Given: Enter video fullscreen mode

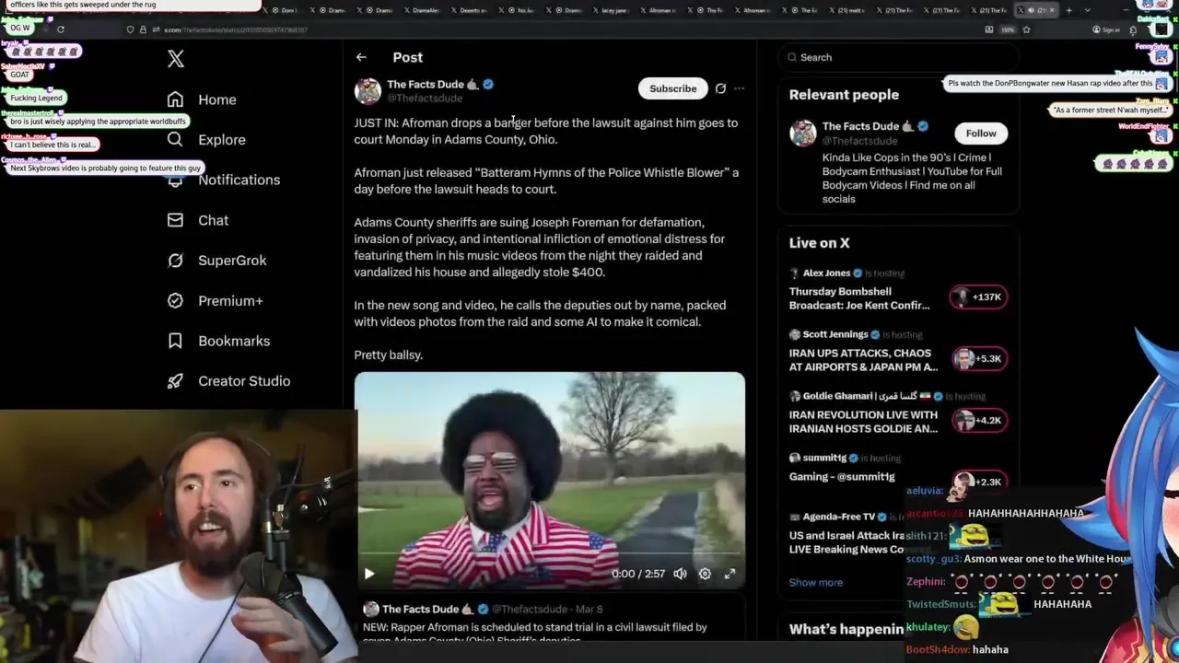Looking at the screenshot, I should 730,574.
